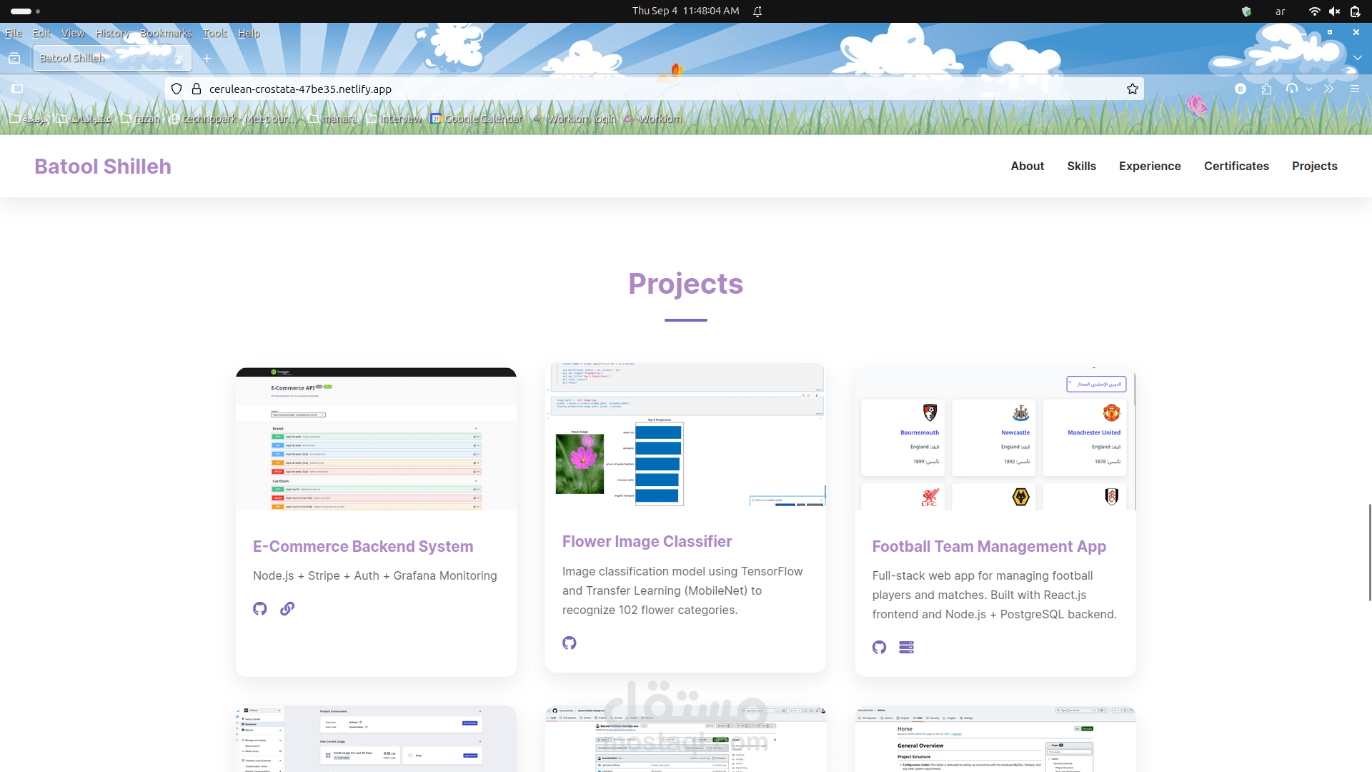Open the History menu
Image resolution: width=1372 pixels, height=772 pixels.
point(112,33)
